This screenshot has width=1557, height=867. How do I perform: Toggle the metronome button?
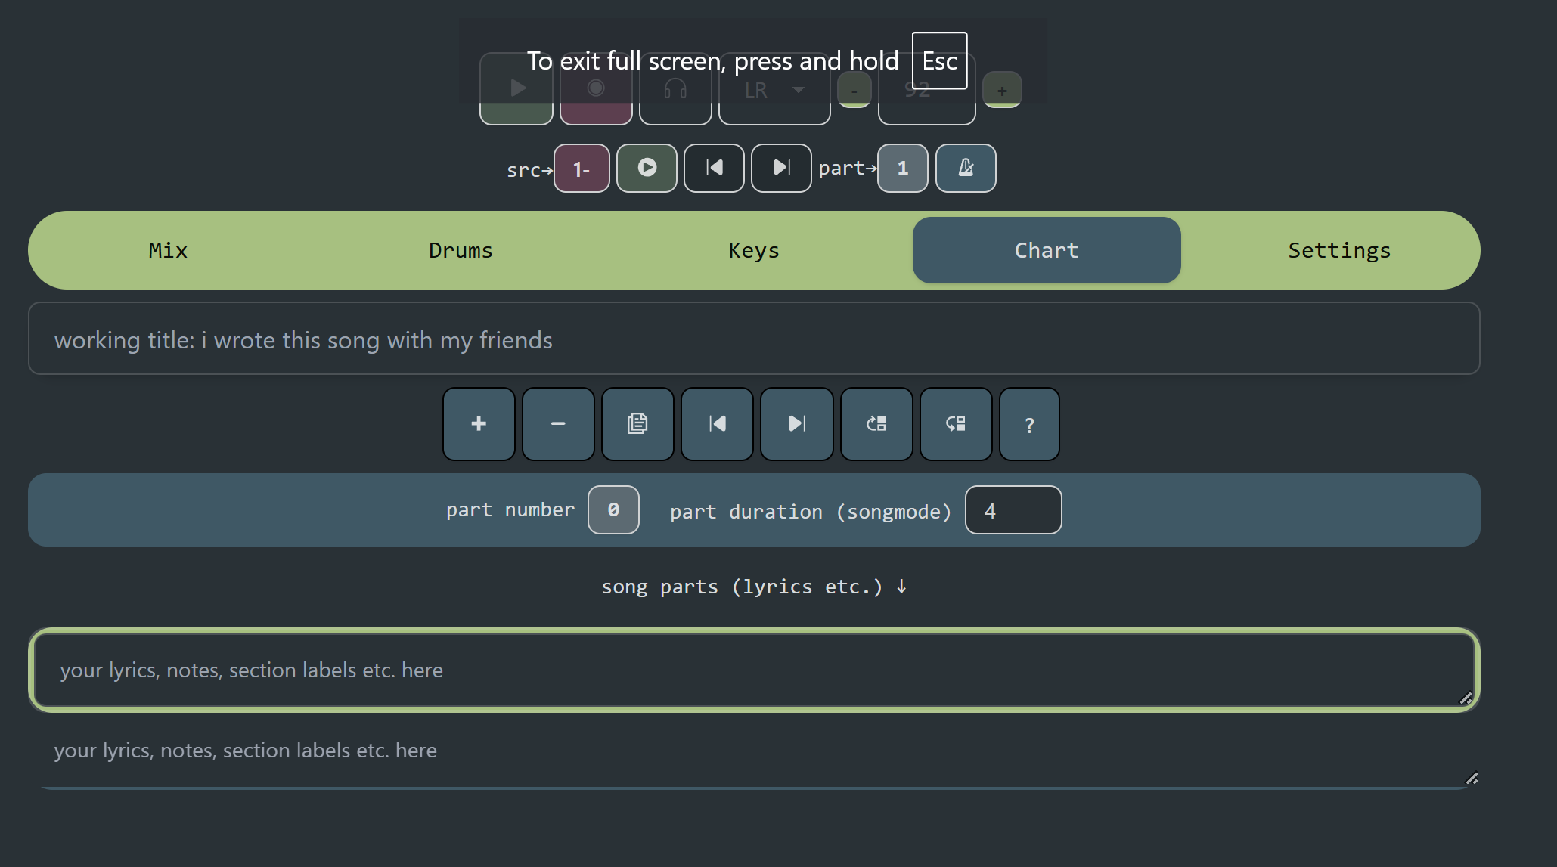coord(966,168)
